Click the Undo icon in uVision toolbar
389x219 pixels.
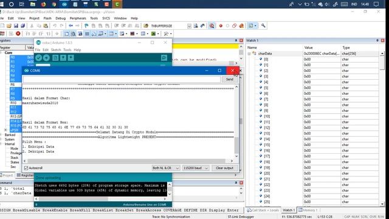[x=55, y=26]
